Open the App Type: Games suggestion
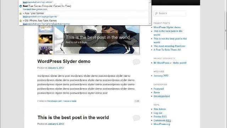227x128 pixels. (84, 15)
